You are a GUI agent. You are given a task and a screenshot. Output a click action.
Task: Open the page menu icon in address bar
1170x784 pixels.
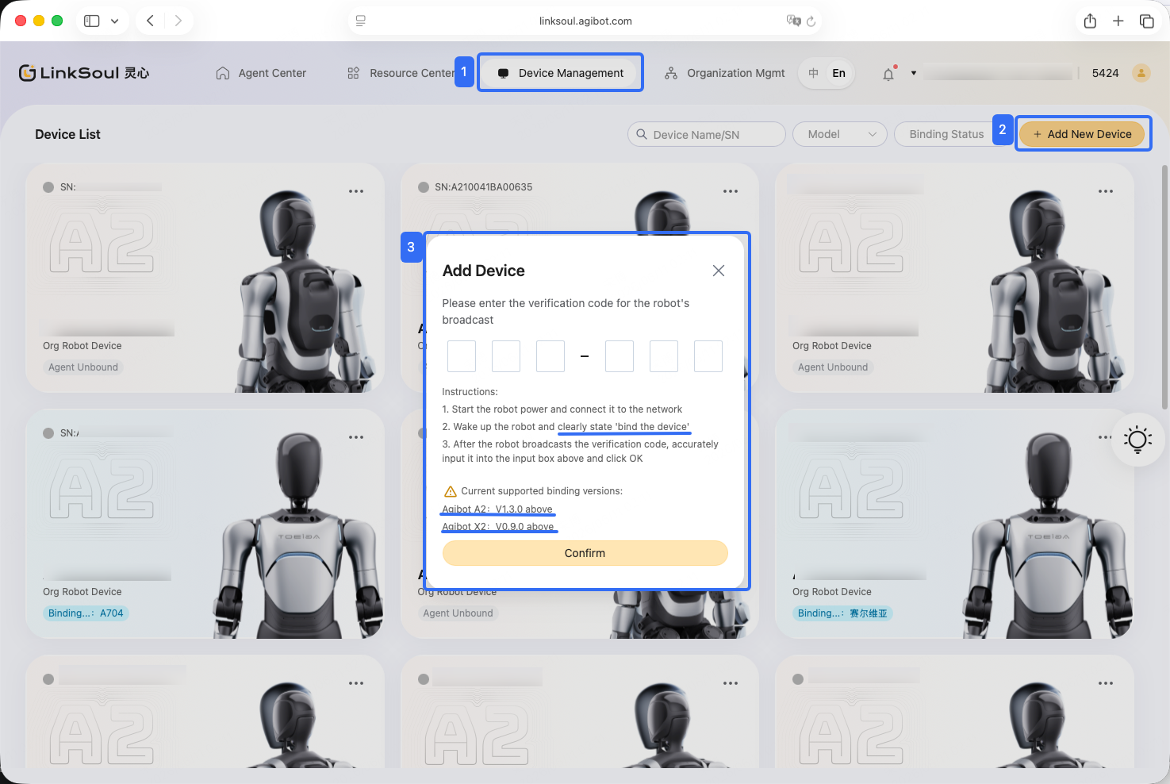pos(361,21)
